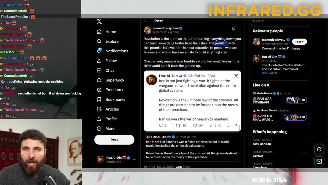Open options for Alex Condon trend
This screenshot has width=328, height=185.
[305, 141]
